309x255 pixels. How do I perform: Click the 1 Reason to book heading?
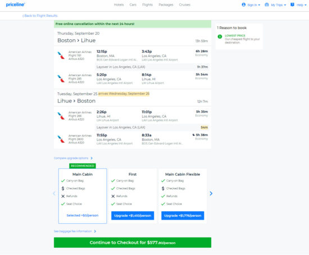(x=231, y=27)
